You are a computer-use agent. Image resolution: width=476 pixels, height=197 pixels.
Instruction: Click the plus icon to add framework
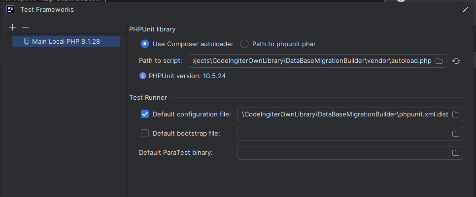[x=13, y=28]
